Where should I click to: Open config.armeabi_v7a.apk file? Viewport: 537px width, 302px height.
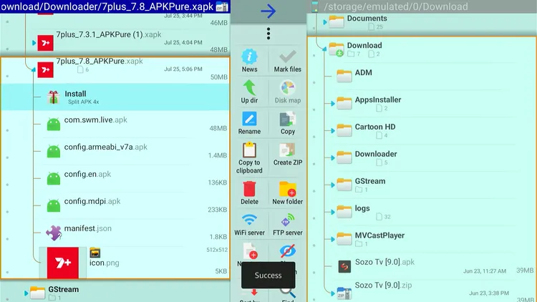115,151
